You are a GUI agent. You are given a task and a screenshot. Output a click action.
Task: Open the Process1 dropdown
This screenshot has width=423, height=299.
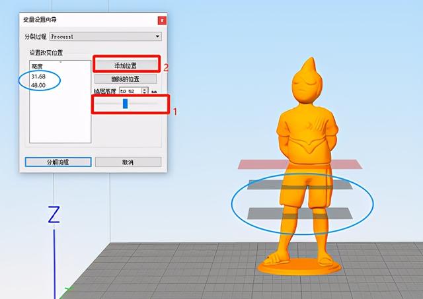click(106, 37)
